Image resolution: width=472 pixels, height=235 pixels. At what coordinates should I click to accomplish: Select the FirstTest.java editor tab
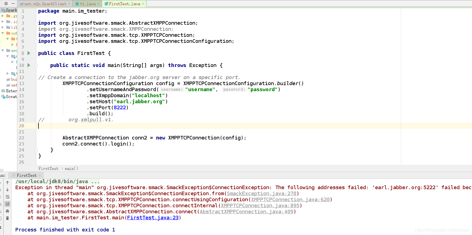pyautogui.click(x=124, y=4)
